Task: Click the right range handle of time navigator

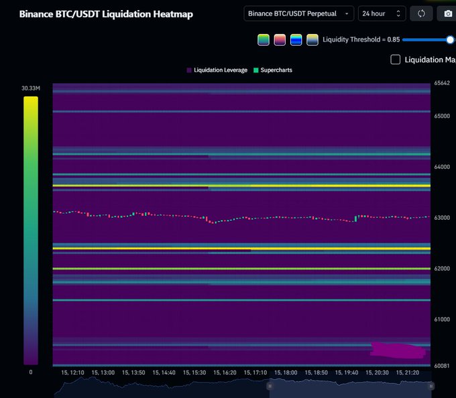Action: (x=431, y=386)
